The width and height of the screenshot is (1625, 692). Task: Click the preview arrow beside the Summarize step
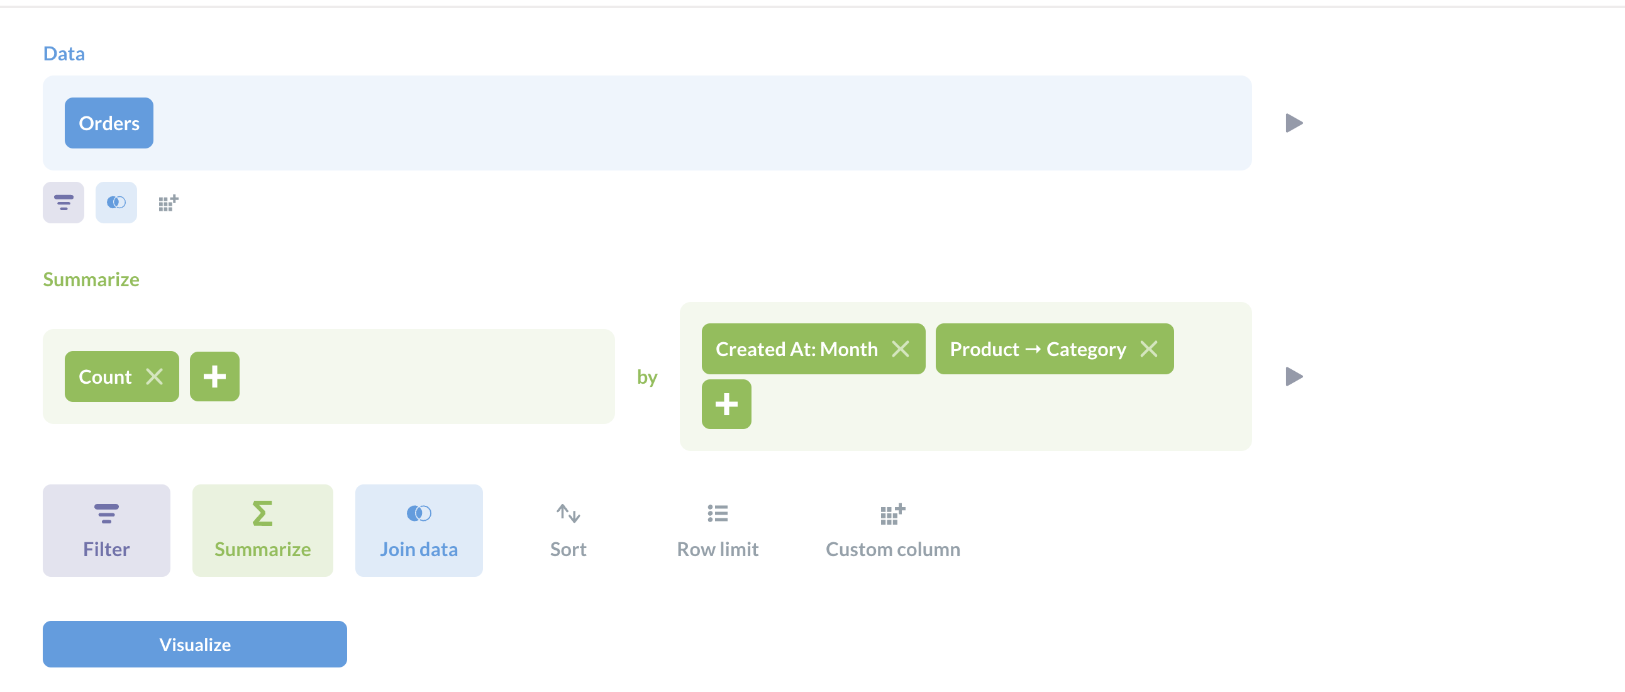click(1294, 377)
